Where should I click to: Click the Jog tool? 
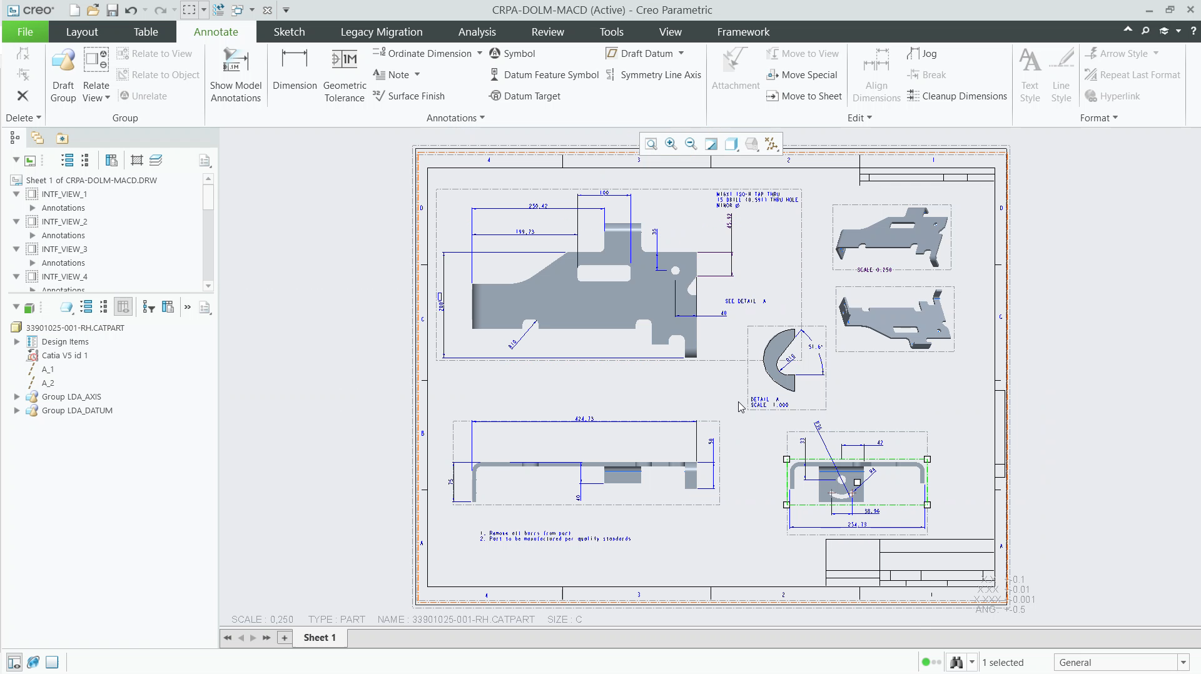pyautogui.click(x=922, y=53)
